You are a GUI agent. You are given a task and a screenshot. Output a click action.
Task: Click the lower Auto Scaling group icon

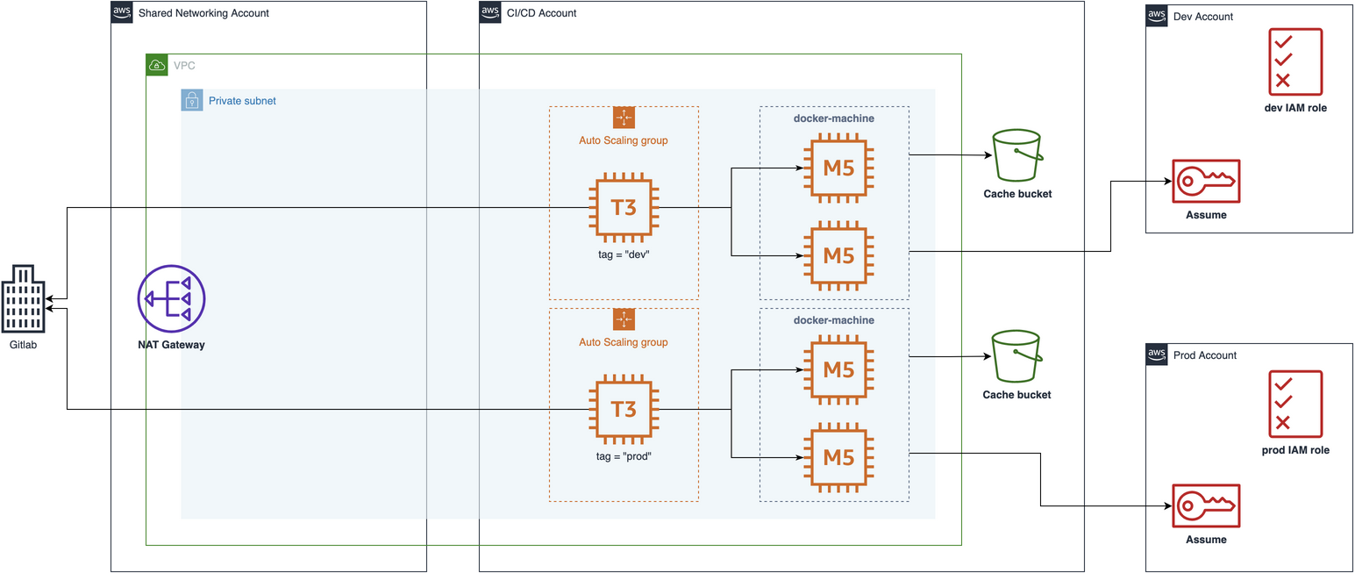[624, 319]
